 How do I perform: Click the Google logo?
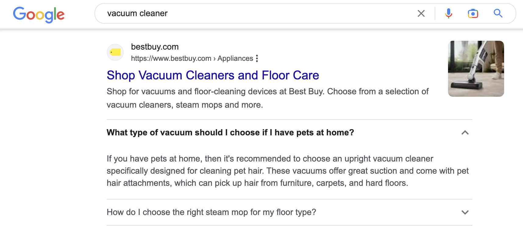point(39,14)
